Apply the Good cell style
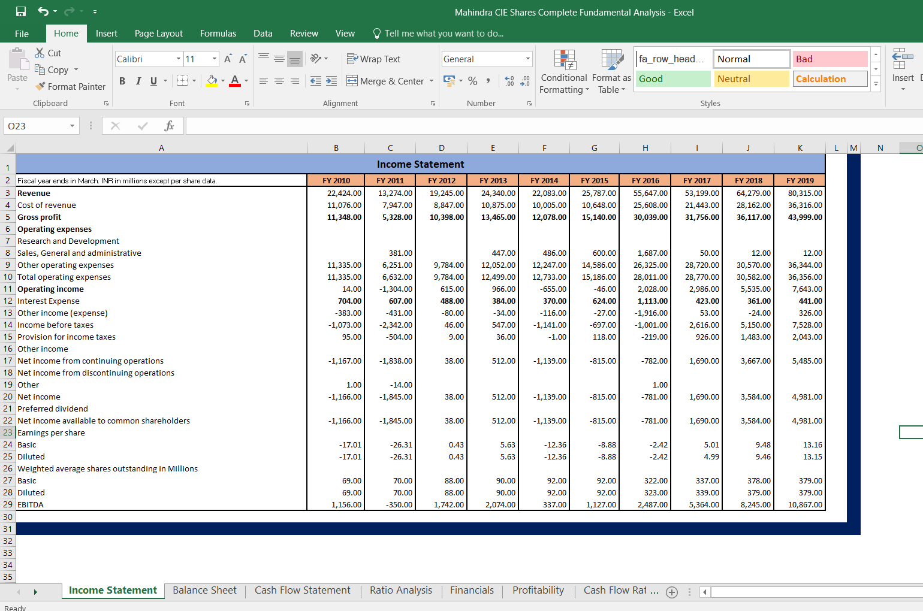This screenshot has height=611, width=923. [672, 79]
